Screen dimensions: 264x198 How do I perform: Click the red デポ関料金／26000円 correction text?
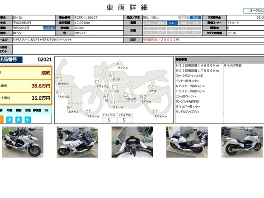click(x=161, y=40)
